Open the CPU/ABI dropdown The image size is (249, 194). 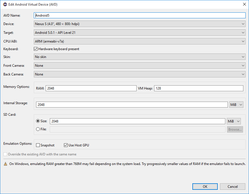pos(140,41)
